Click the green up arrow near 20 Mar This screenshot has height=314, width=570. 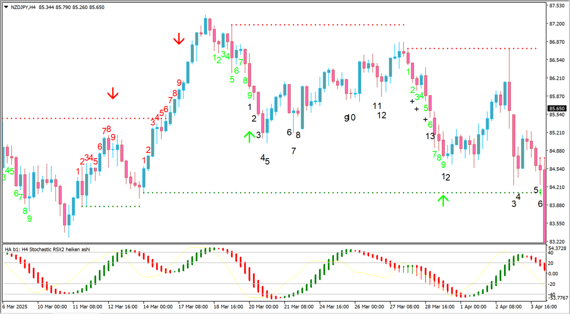point(249,137)
